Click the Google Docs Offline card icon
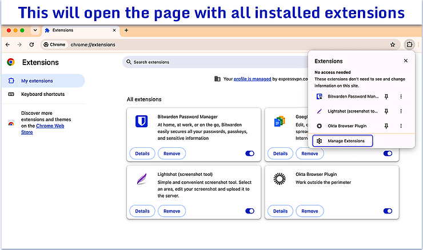Screen dimensions: 423x250 tap(280, 121)
